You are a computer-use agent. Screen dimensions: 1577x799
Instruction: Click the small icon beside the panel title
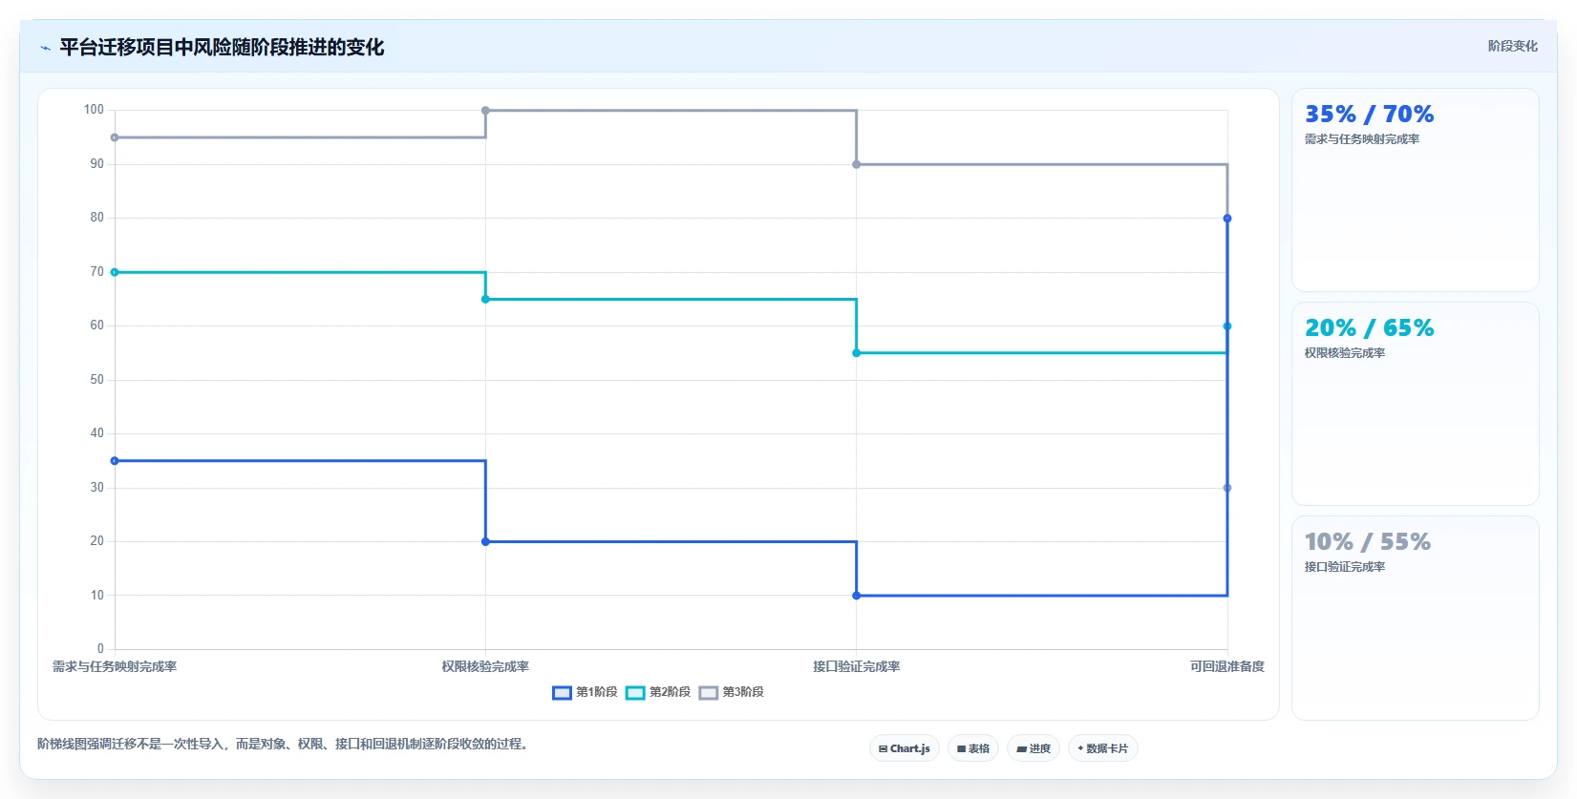pos(45,48)
